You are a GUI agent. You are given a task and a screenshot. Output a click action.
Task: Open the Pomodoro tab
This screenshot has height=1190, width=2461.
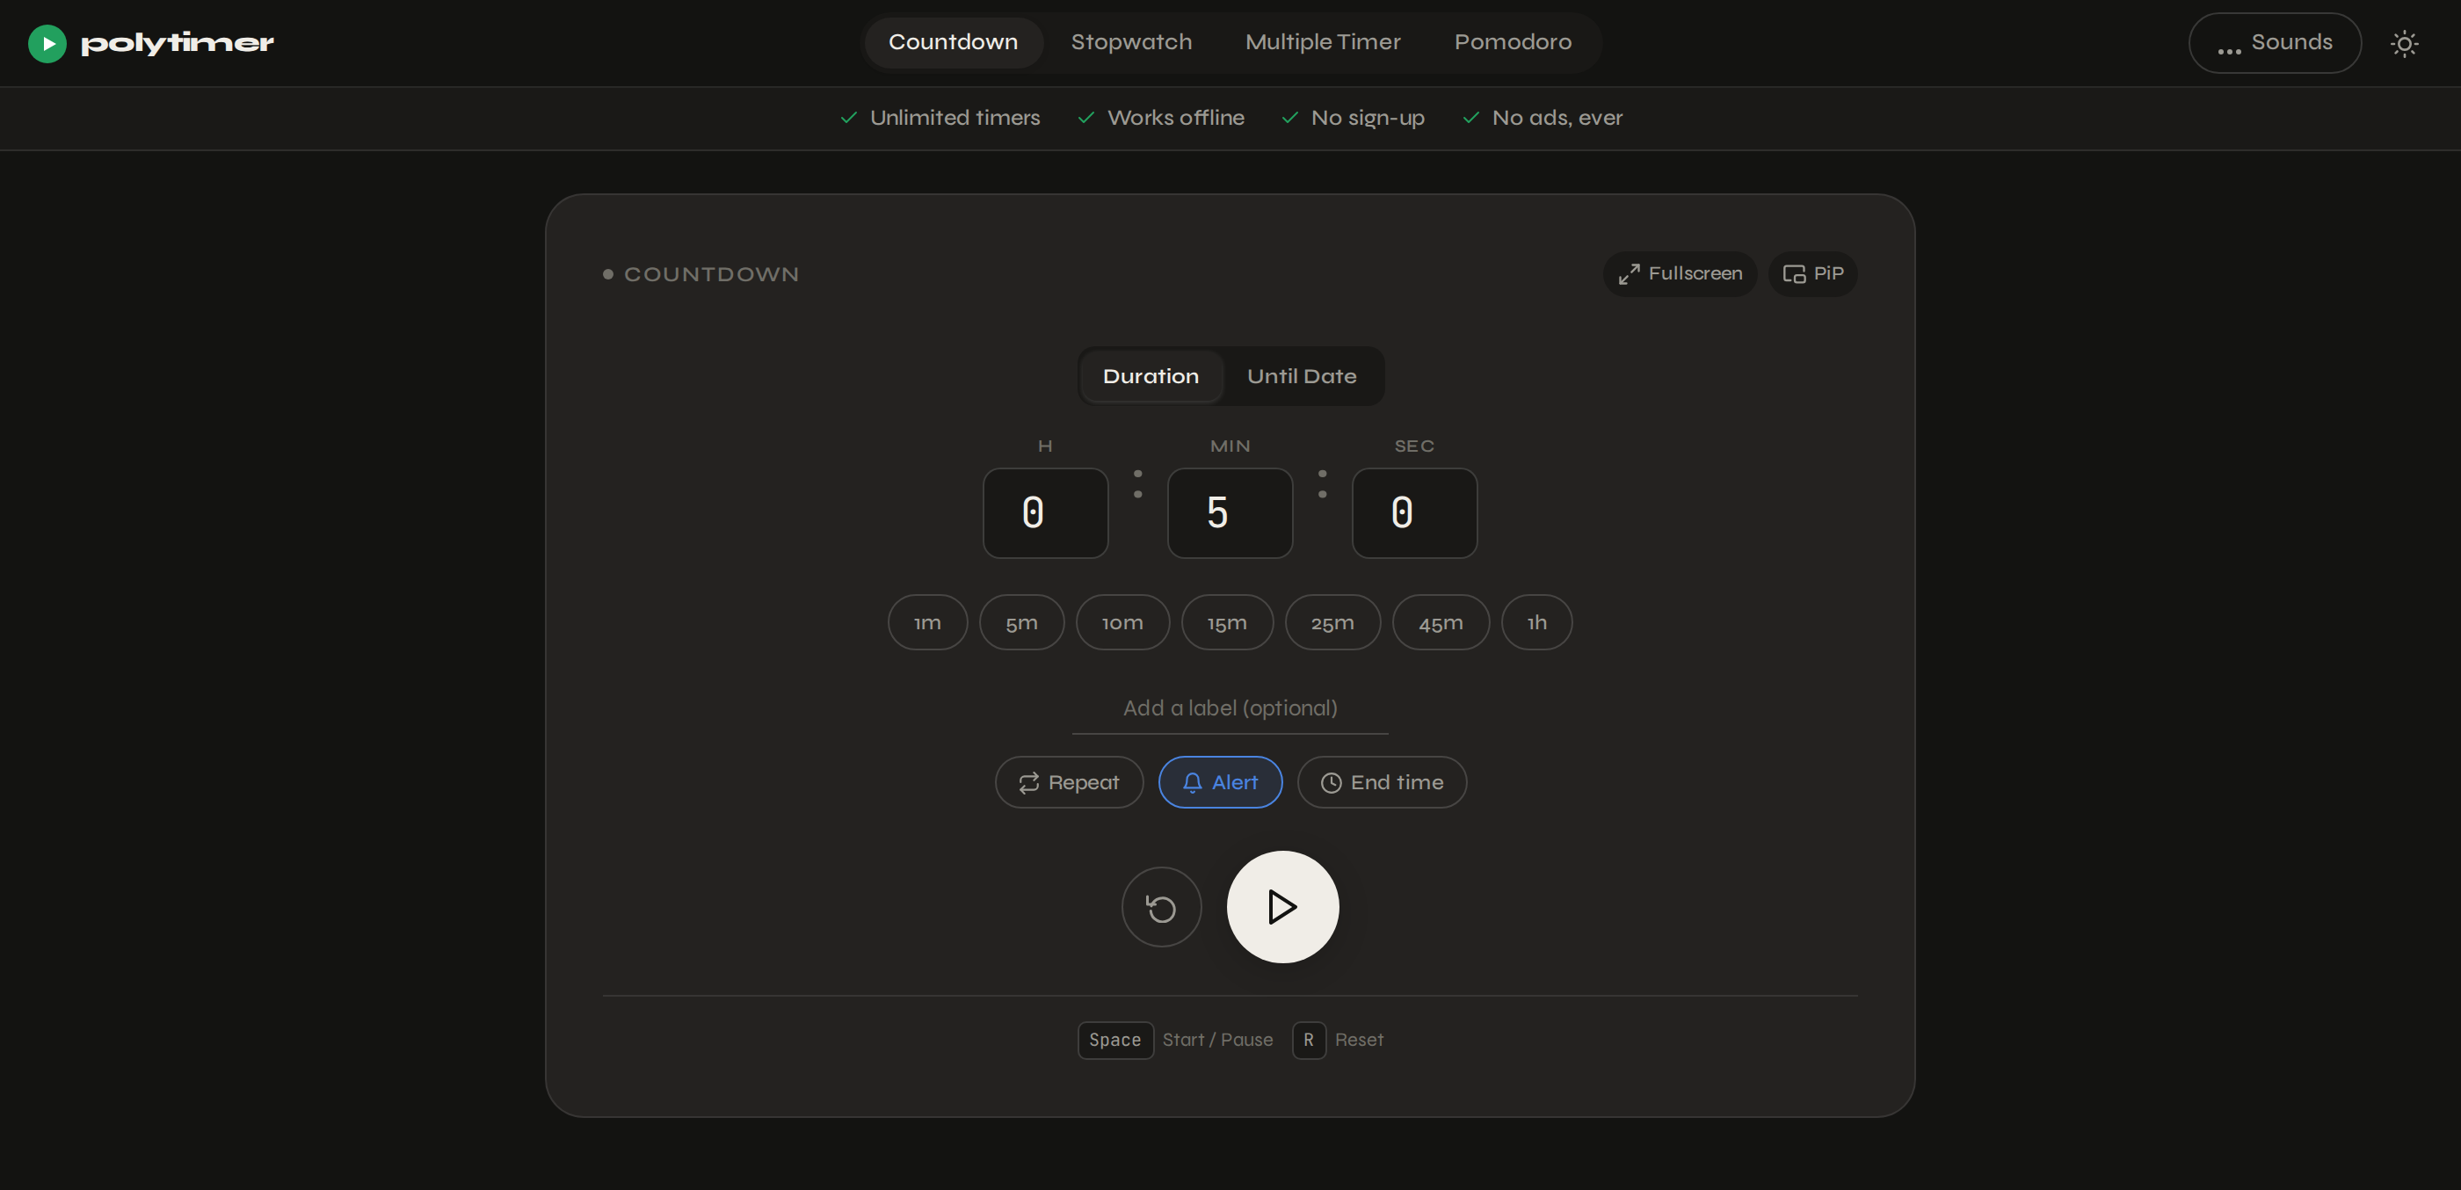click(1513, 43)
